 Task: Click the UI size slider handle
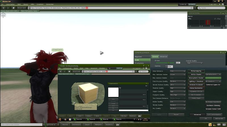coord(169,63)
